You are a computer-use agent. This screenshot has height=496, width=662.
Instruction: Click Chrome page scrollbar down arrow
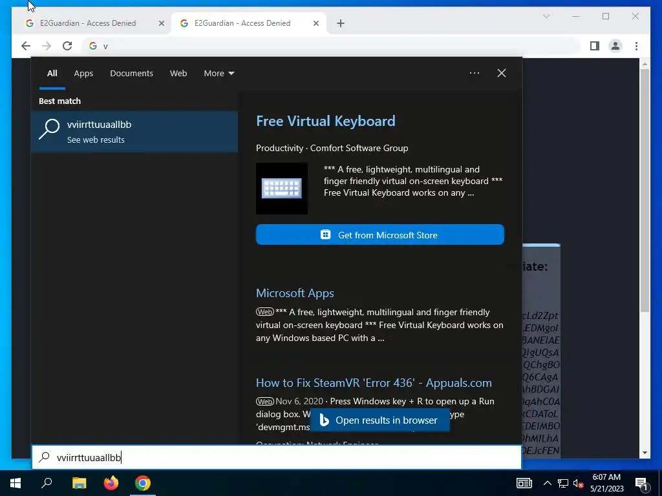(645, 453)
